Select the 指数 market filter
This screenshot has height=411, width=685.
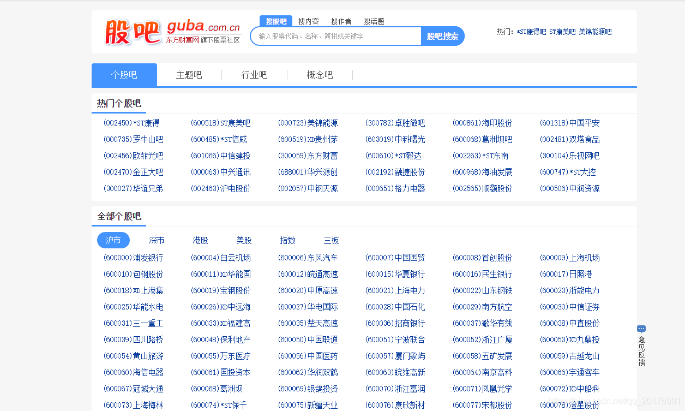[288, 240]
